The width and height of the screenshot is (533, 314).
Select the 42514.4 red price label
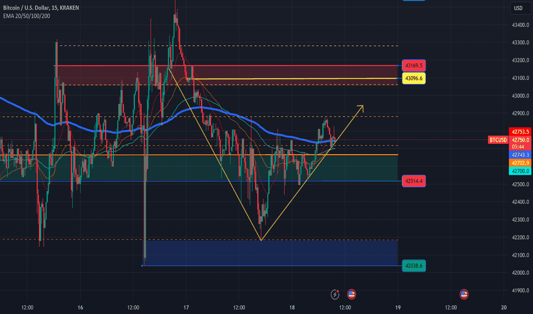(x=413, y=181)
